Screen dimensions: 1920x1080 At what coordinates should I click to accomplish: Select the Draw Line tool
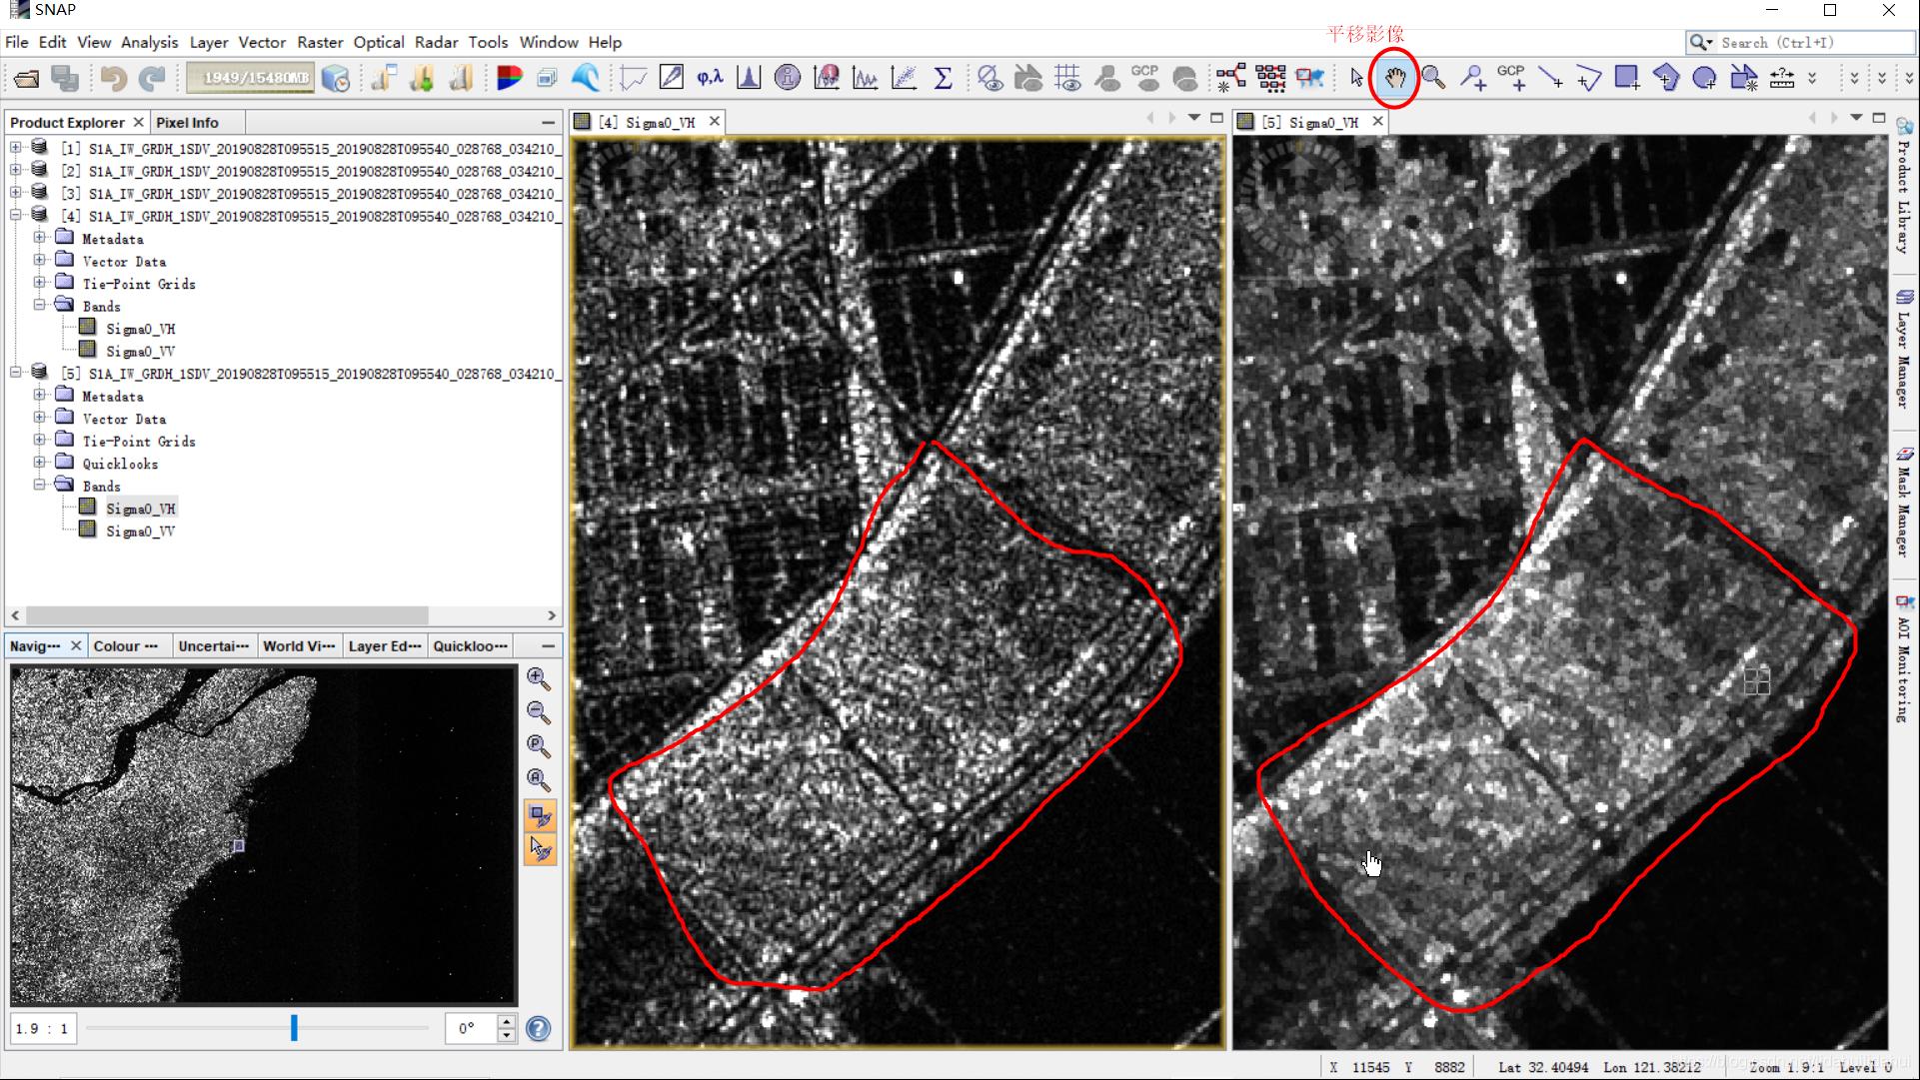1550,78
